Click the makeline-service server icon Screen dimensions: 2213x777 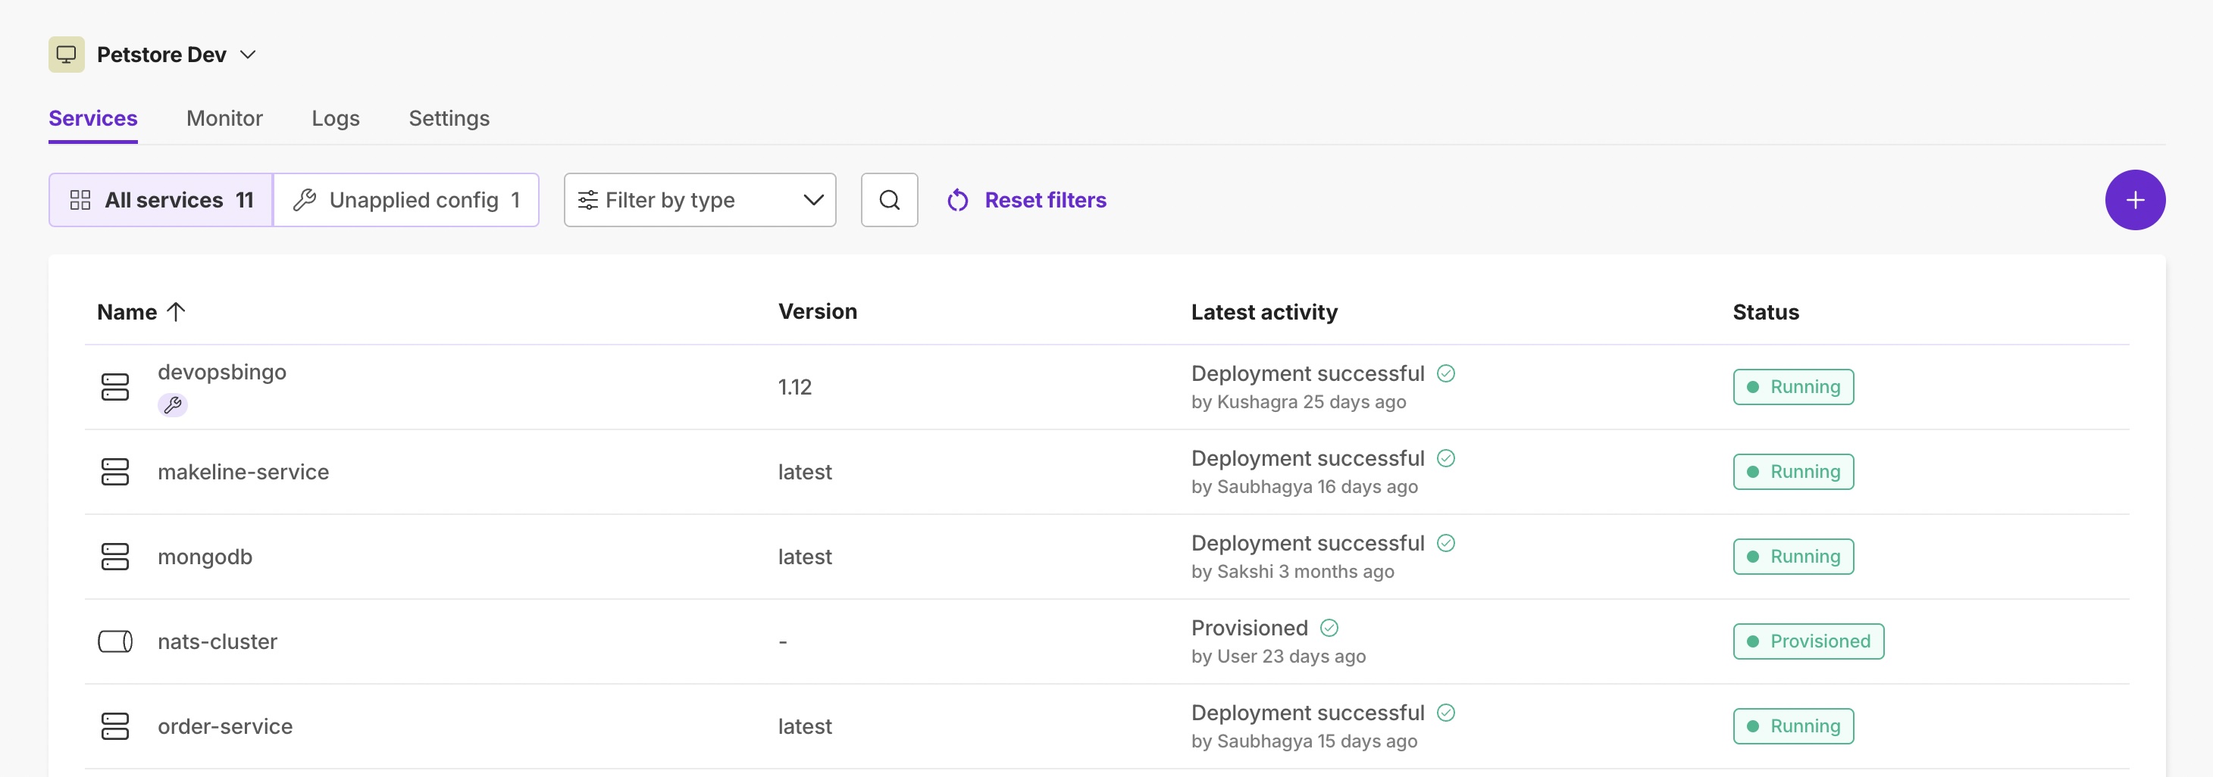pyautogui.click(x=115, y=471)
